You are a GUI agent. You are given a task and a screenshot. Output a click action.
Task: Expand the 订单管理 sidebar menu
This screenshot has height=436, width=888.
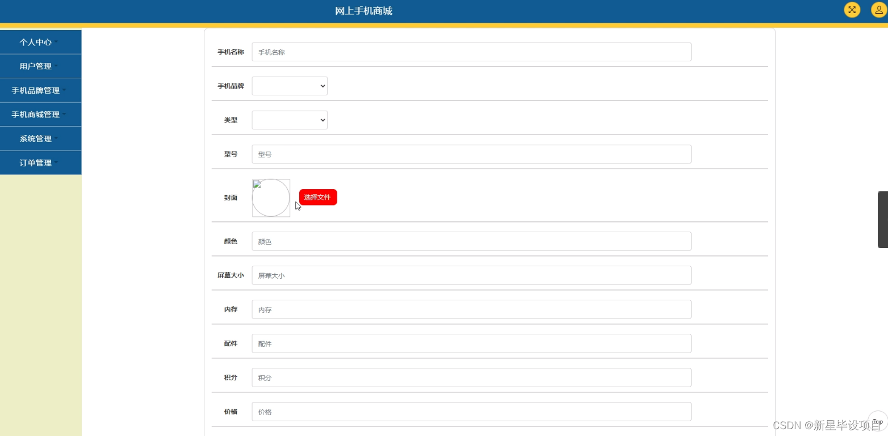tap(35, 162)
